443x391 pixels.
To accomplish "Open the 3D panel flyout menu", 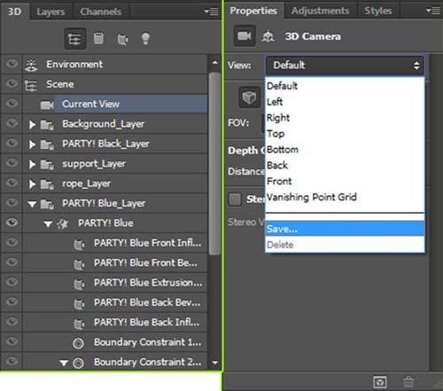I will point(211,12).
